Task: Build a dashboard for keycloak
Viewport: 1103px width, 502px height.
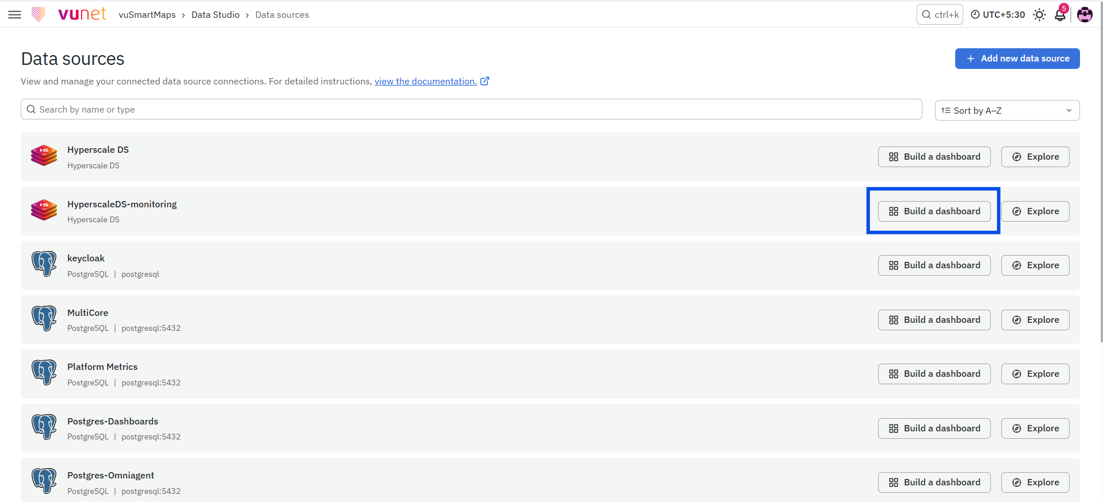Action: (x=935, y=265)
